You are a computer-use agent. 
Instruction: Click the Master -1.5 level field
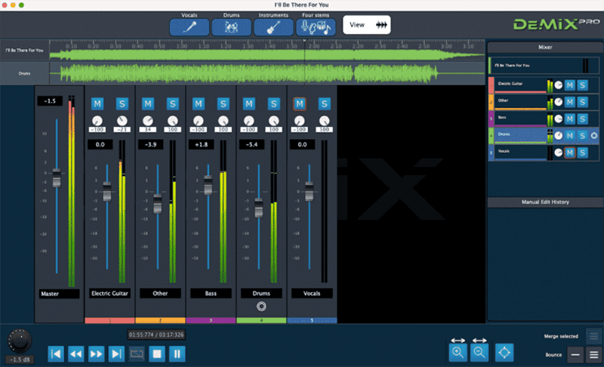[50, 101]
